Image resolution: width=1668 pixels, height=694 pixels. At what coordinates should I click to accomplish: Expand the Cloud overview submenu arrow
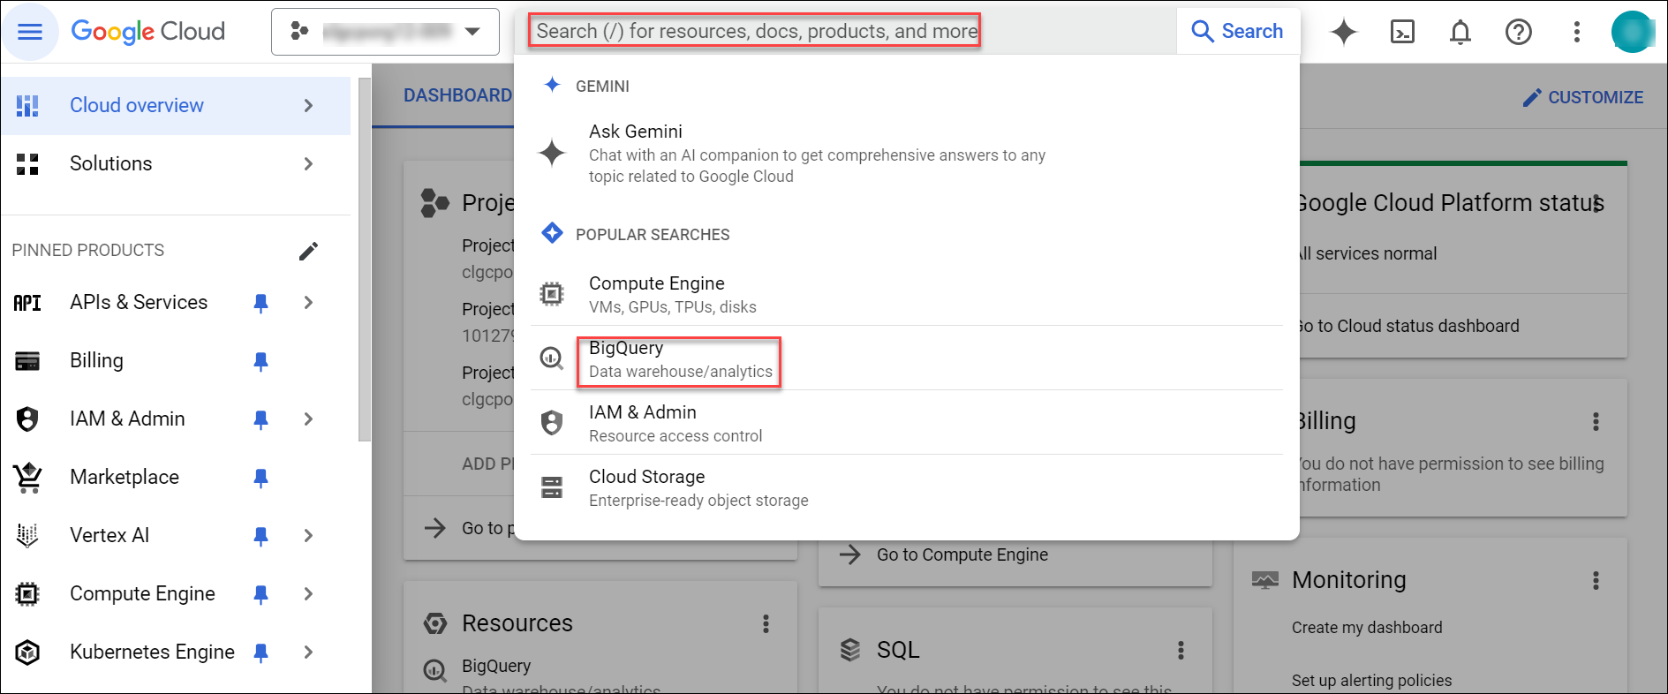point(308,106)
